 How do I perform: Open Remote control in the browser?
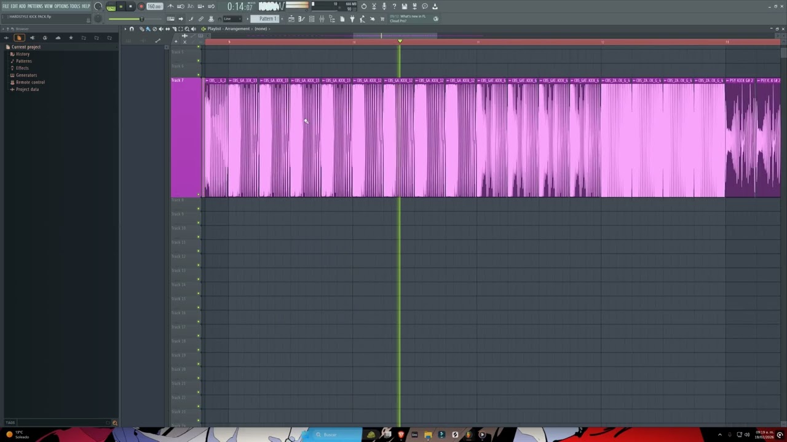tap(30, 82)
